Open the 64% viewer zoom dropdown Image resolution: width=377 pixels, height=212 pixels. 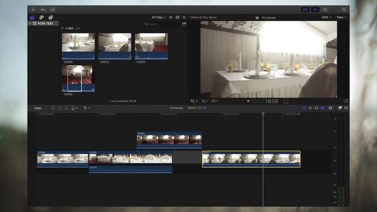tap(326, 17)
